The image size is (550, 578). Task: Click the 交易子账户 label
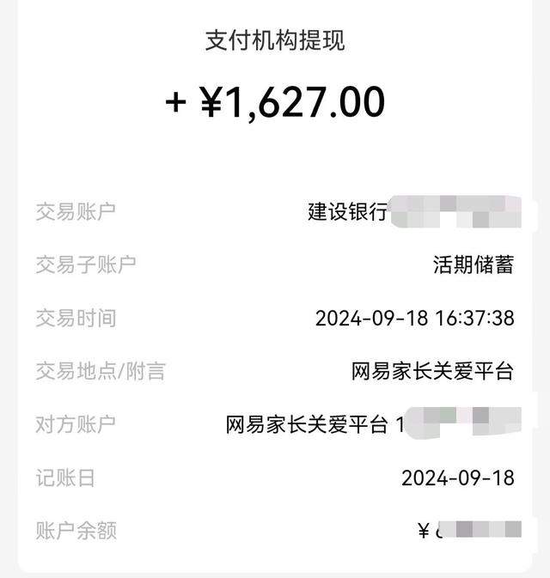[86, 265]
